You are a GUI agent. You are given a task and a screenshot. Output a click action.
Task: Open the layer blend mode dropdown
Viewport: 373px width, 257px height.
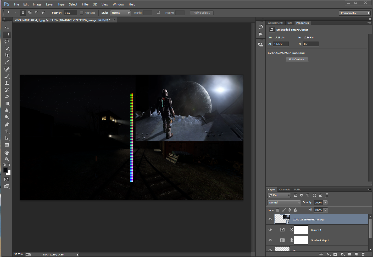(284, 203)
